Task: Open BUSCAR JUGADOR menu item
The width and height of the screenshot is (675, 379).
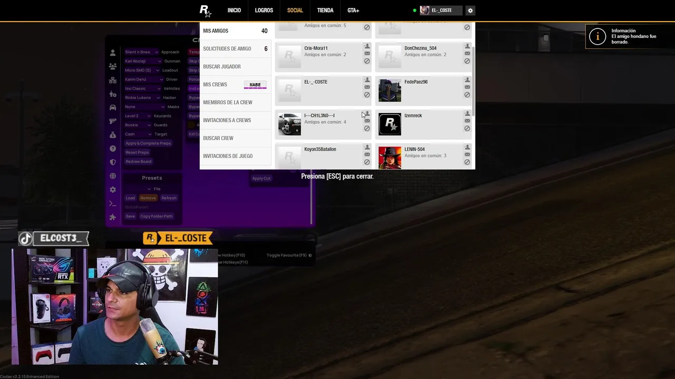Action: tap(235, 67)
